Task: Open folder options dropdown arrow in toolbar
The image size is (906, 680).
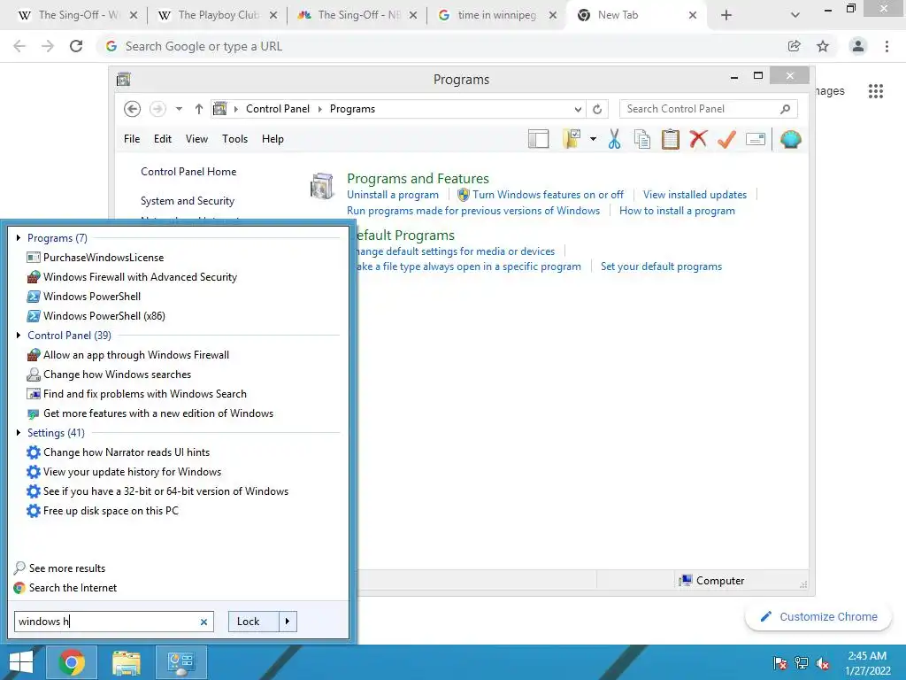Action: pos(593,139)
